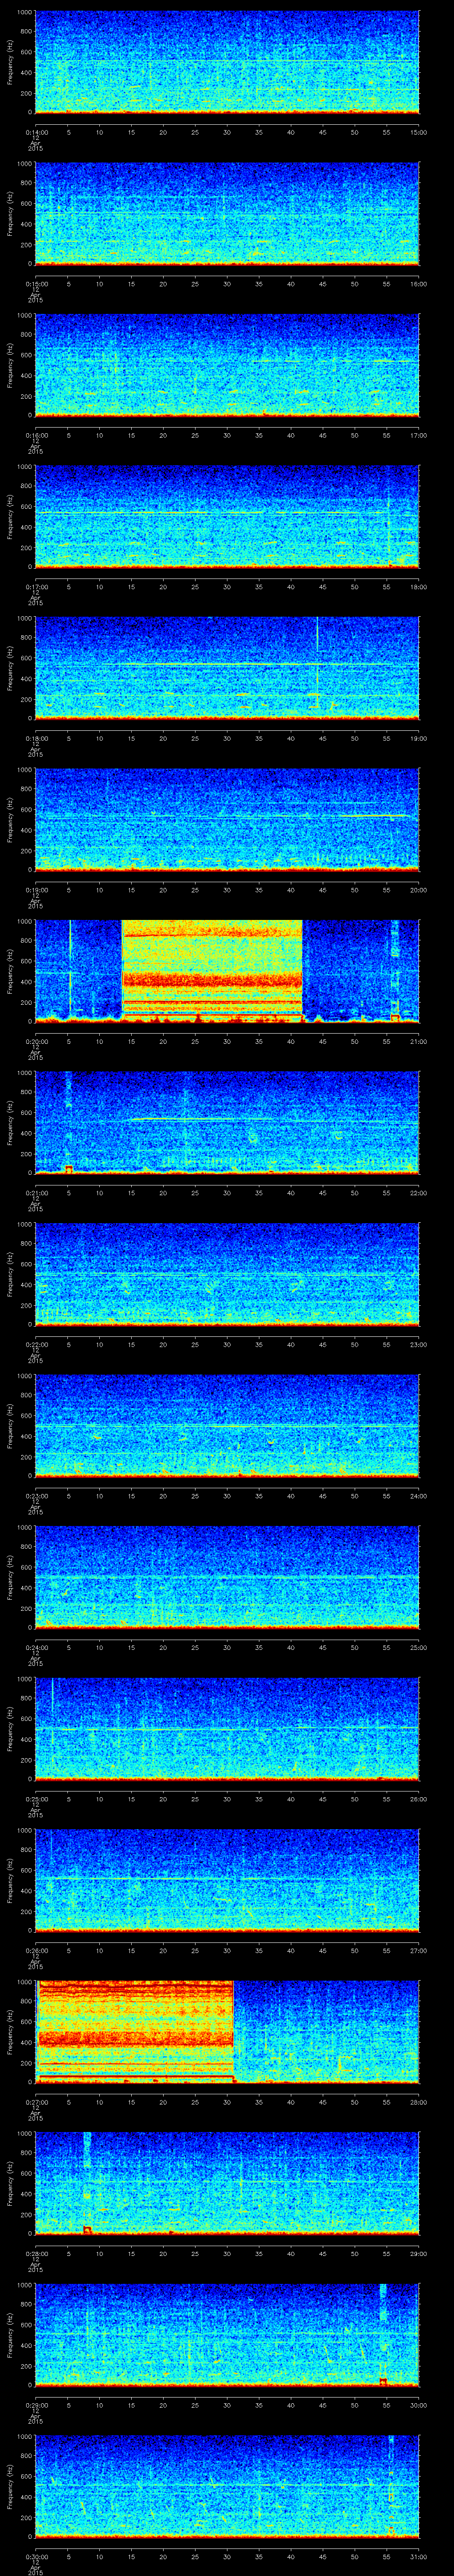The image size is (454, 2576).
Task: Click the 31:00 end time label
Action: 418,2556
